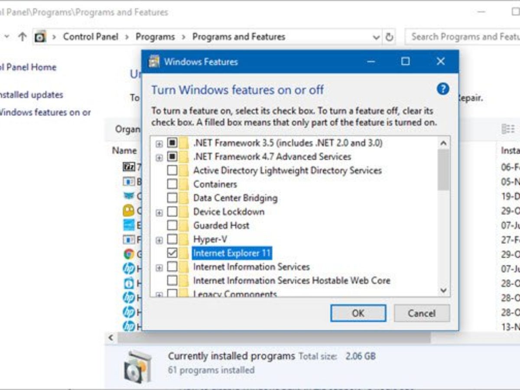
Task: Select Internet Information Services Hostable Web Core
Action: point(292,280)
